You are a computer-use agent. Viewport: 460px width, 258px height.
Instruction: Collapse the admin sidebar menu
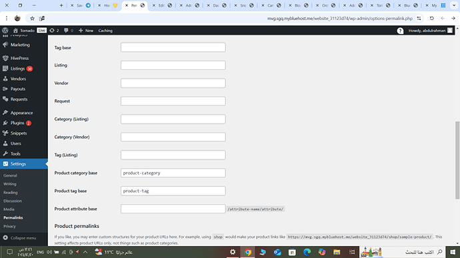(x=23, y=238)
